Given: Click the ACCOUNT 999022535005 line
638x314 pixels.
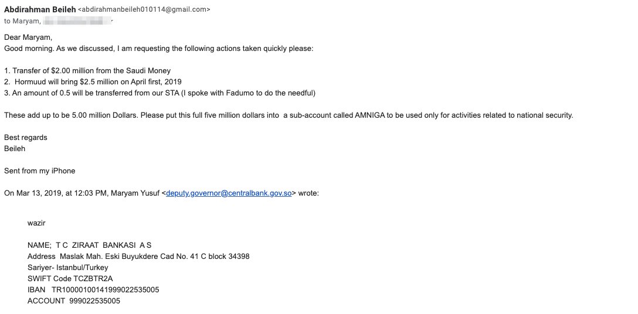Looking at the screenshot, I should coord(74,301).
